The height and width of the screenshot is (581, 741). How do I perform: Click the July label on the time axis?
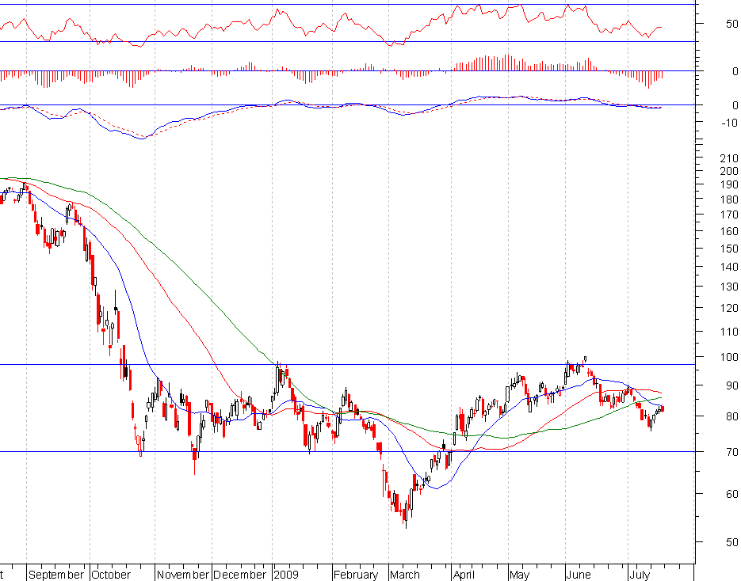tap(640, 575)
